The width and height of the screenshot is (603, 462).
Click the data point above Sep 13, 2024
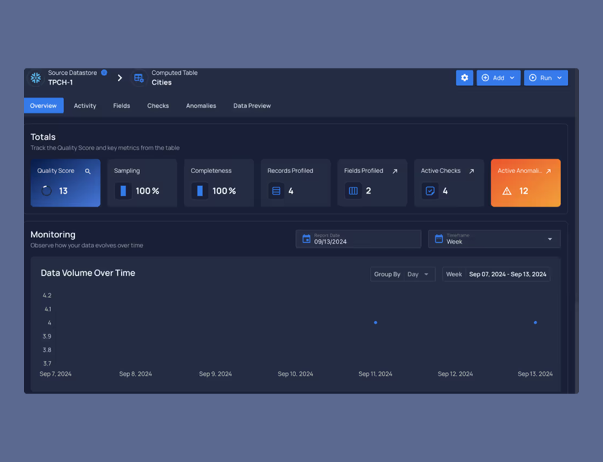535,322
